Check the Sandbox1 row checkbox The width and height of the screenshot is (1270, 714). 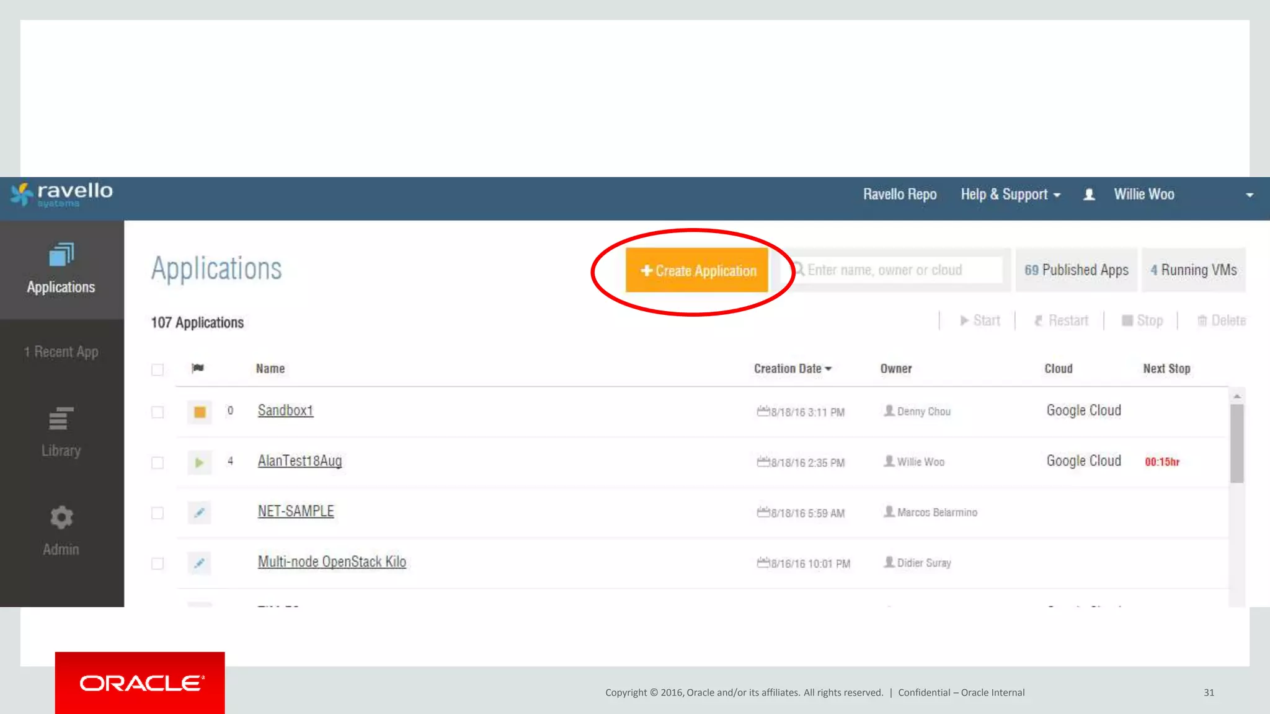click(x=158, y=413)
